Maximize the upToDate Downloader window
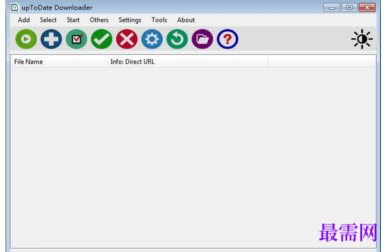This screenshot has height=252, width=389. coord(349,7)
